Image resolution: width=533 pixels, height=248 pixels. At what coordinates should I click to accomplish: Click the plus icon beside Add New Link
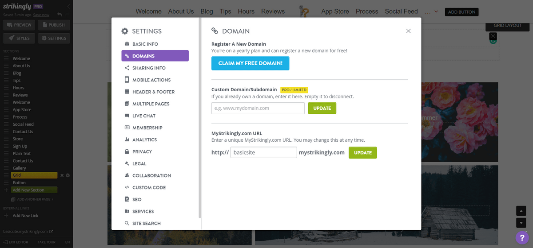[6, 216]
